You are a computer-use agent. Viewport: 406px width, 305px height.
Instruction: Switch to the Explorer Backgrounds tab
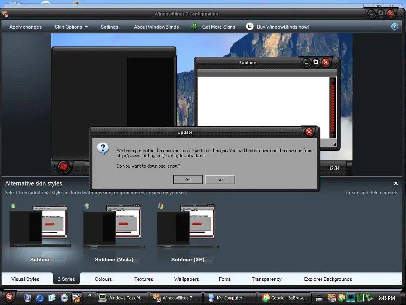(x=328, y=279)
